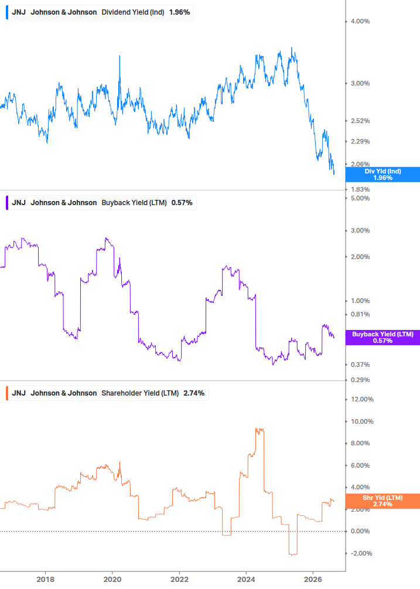Click the 2018 label on the time axis
This screenshot has width=420, height=589.
click(46, 579)
